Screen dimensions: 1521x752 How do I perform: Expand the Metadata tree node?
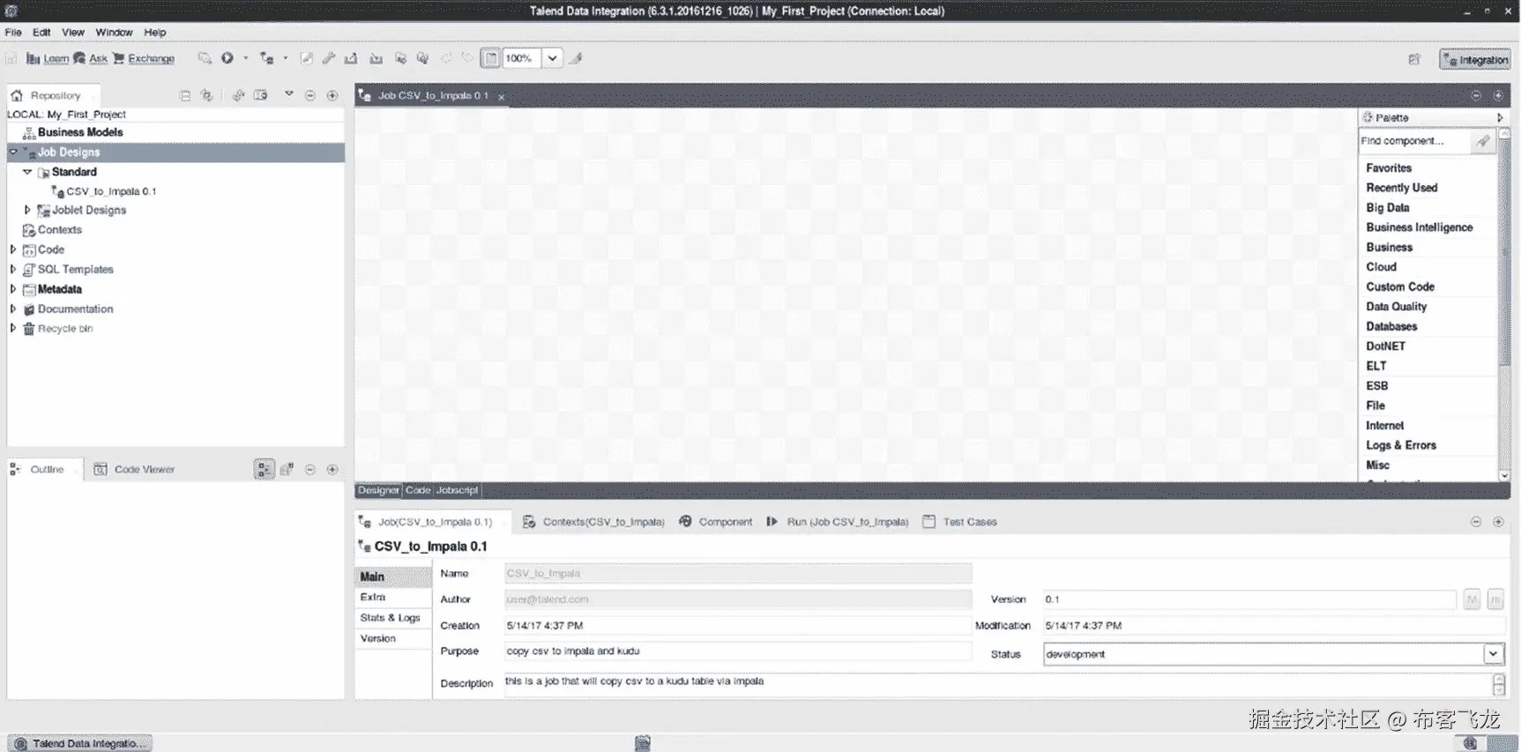click(13, 289)
